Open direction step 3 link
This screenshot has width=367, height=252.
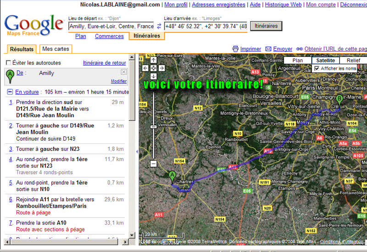tap(11, 149)
